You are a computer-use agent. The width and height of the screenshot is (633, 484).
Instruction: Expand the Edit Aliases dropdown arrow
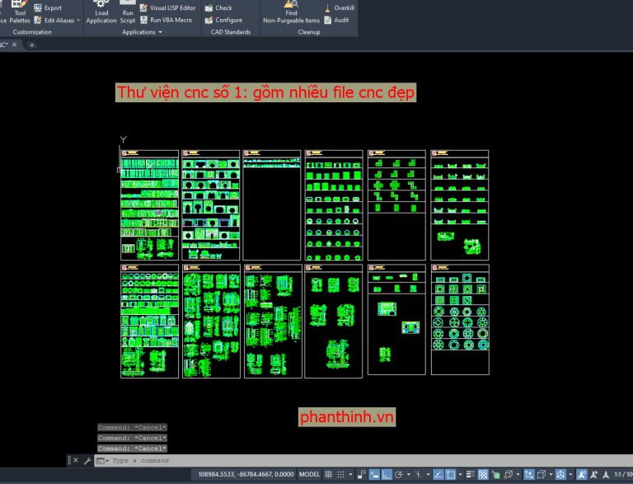coord(78,20)
